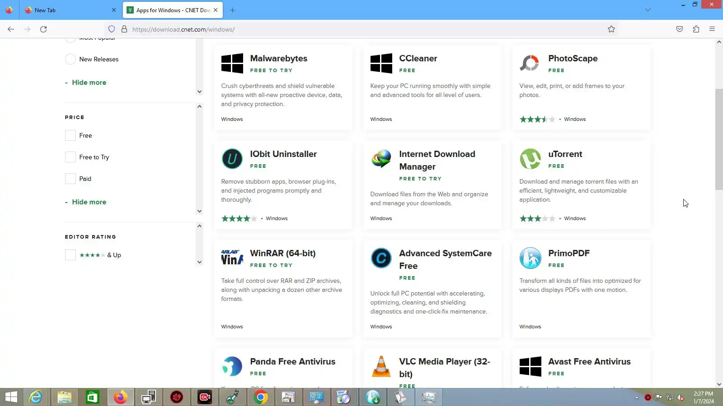Viewport: 723px width, 406px height.
Task: Check the Free to Try price filter
Action: [x=70, y=157]
